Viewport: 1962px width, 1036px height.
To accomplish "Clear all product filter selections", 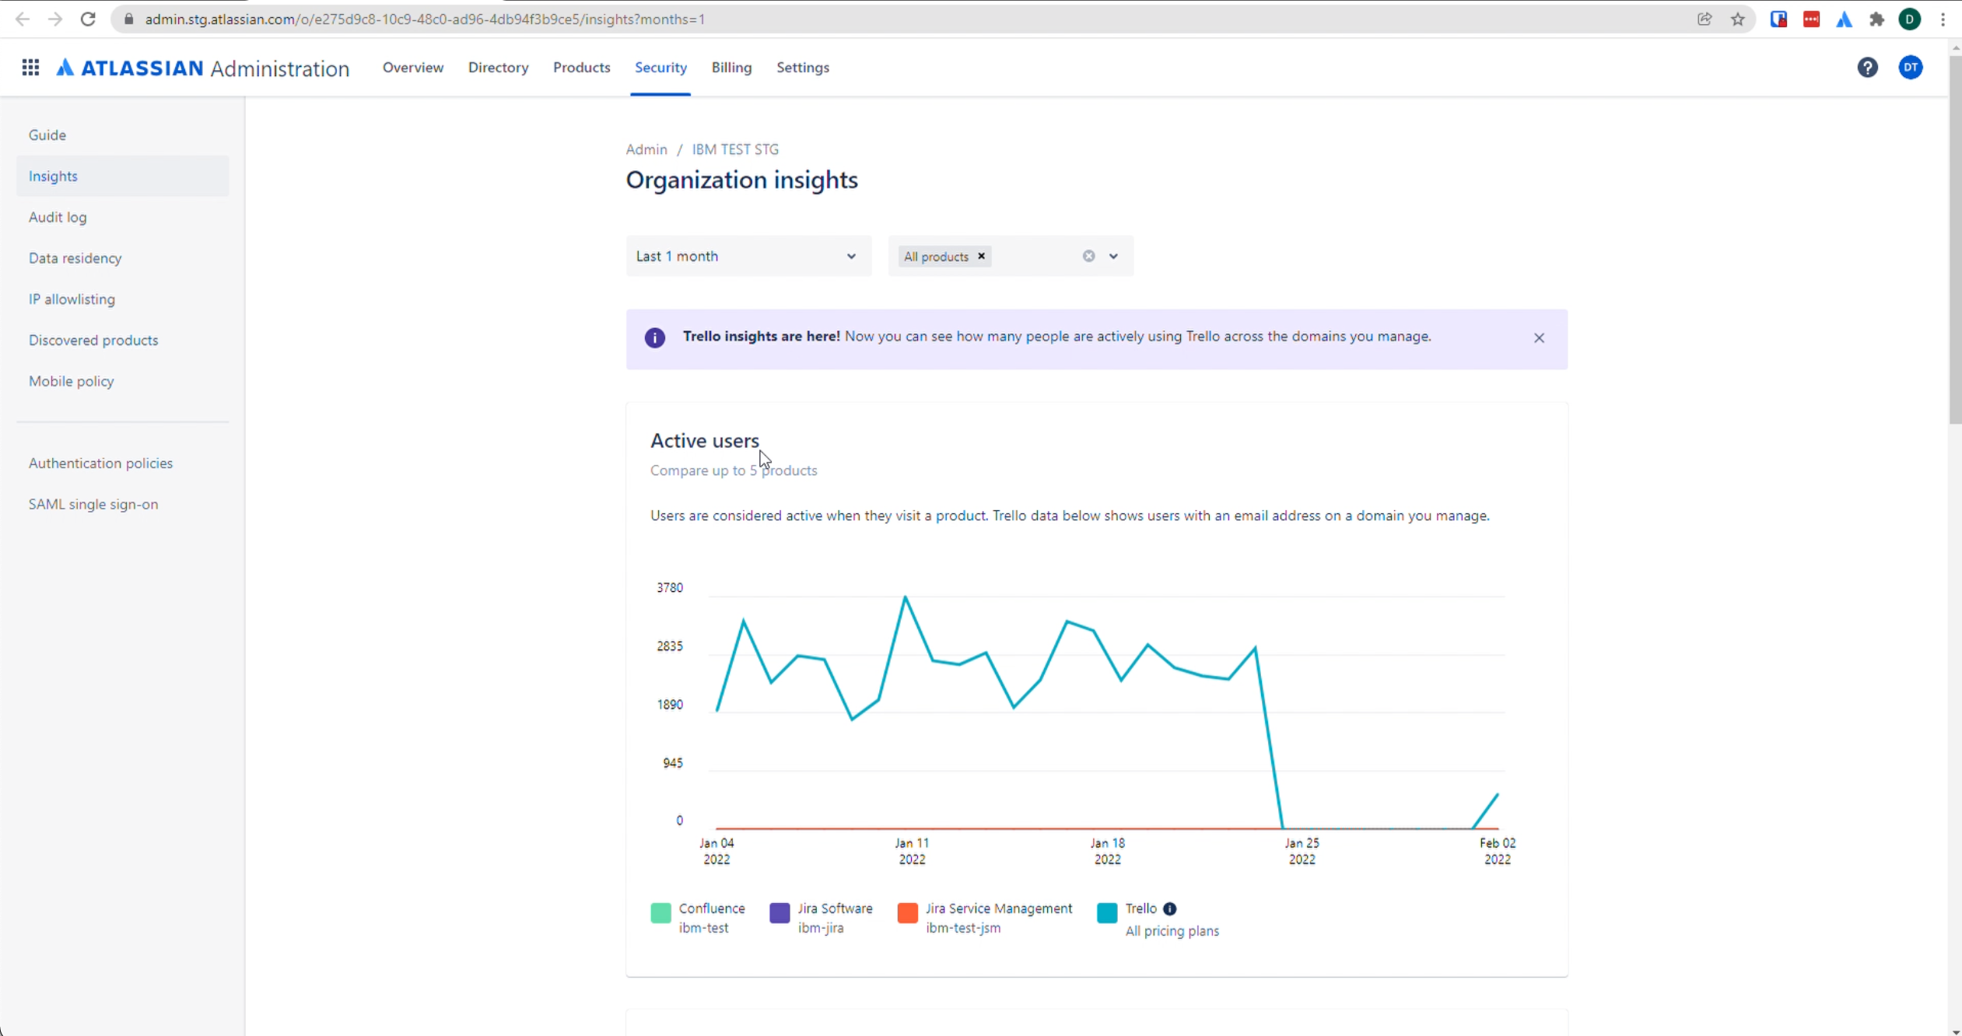I will click(x=1088, y=256).
